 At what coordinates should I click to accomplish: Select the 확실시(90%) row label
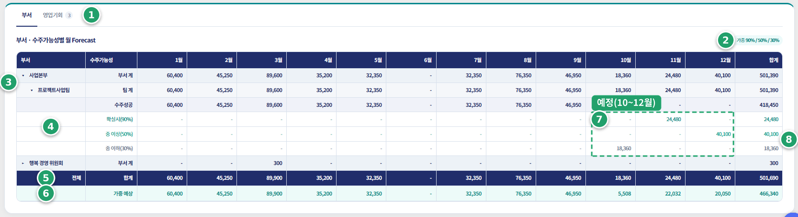(120, 119)
